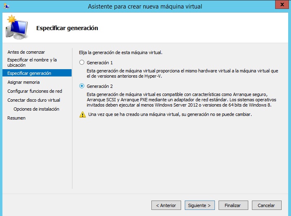Open Especificar el nombre y la ubicación step

point(32,62)
